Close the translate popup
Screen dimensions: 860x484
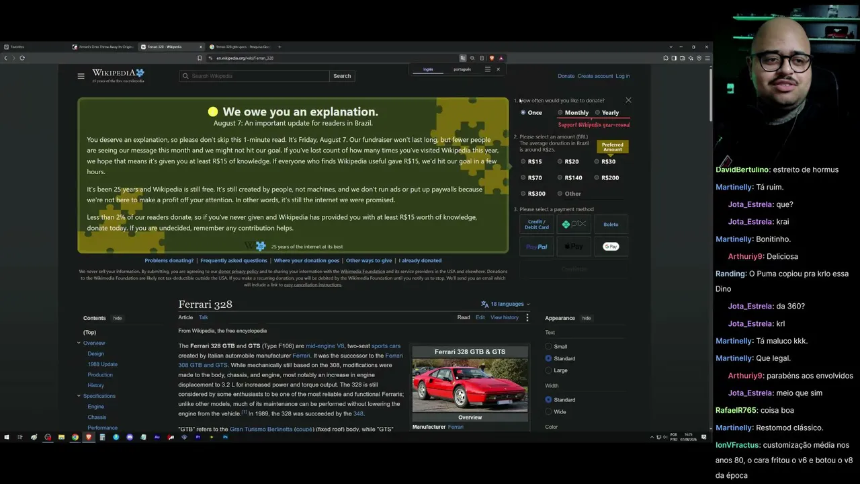click(x=498, y=69)
